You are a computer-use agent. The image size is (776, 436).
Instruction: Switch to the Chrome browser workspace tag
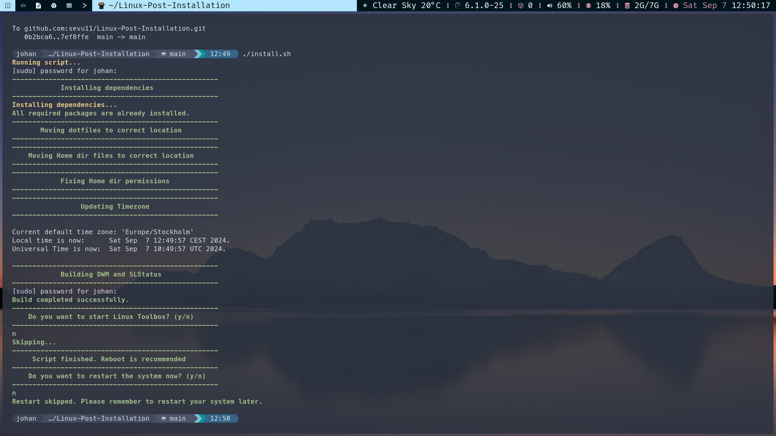pyautogui.click(x=54, y=6)
